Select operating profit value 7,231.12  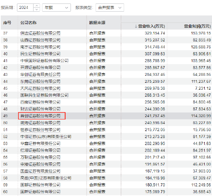203,88
